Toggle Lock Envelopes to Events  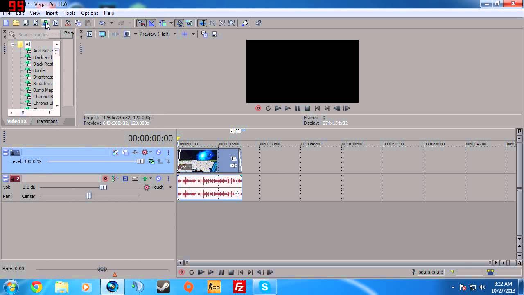(x=180, y=23)
